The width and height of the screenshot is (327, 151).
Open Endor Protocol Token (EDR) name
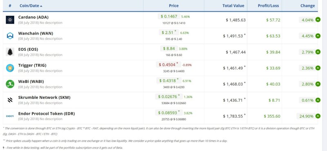pyautogui.click(x=47, y=114)
